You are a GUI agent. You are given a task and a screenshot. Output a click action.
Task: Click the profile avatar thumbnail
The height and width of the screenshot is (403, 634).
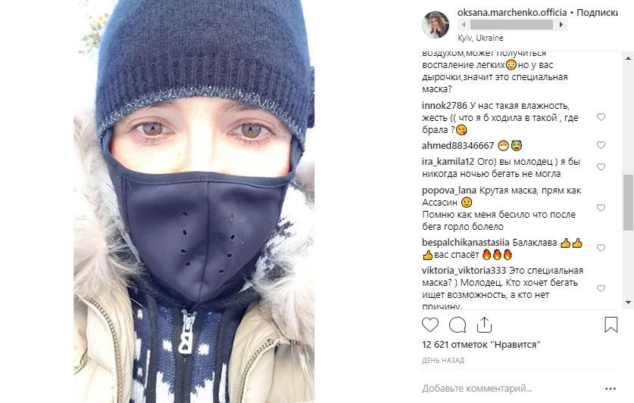coord(436,25)
